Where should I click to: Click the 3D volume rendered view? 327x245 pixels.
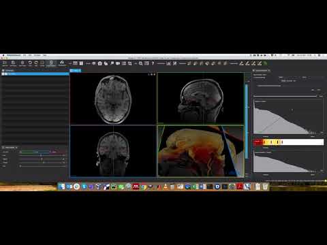point(201,151)
